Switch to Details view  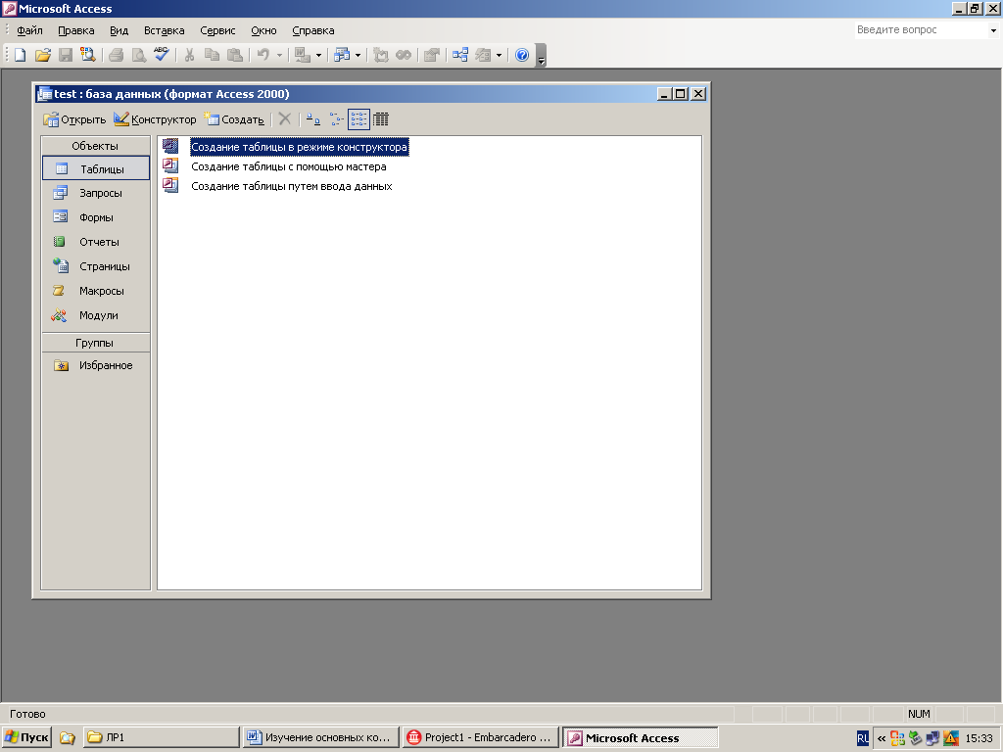pyautogui.click(x=381, y=118)
